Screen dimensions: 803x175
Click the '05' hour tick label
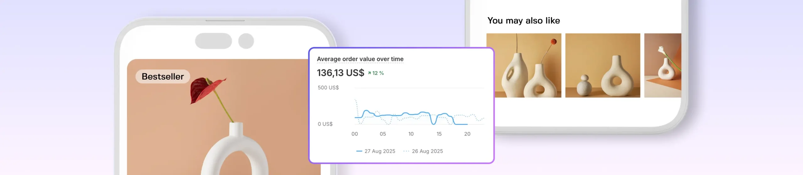point(383,134)
